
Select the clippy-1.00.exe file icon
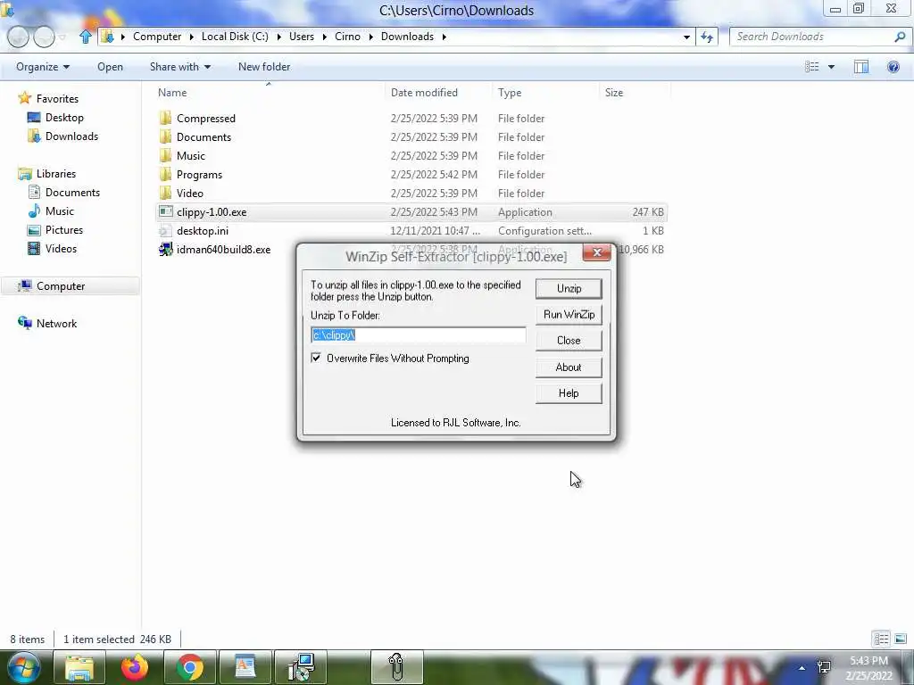click(x=165, y=212)
